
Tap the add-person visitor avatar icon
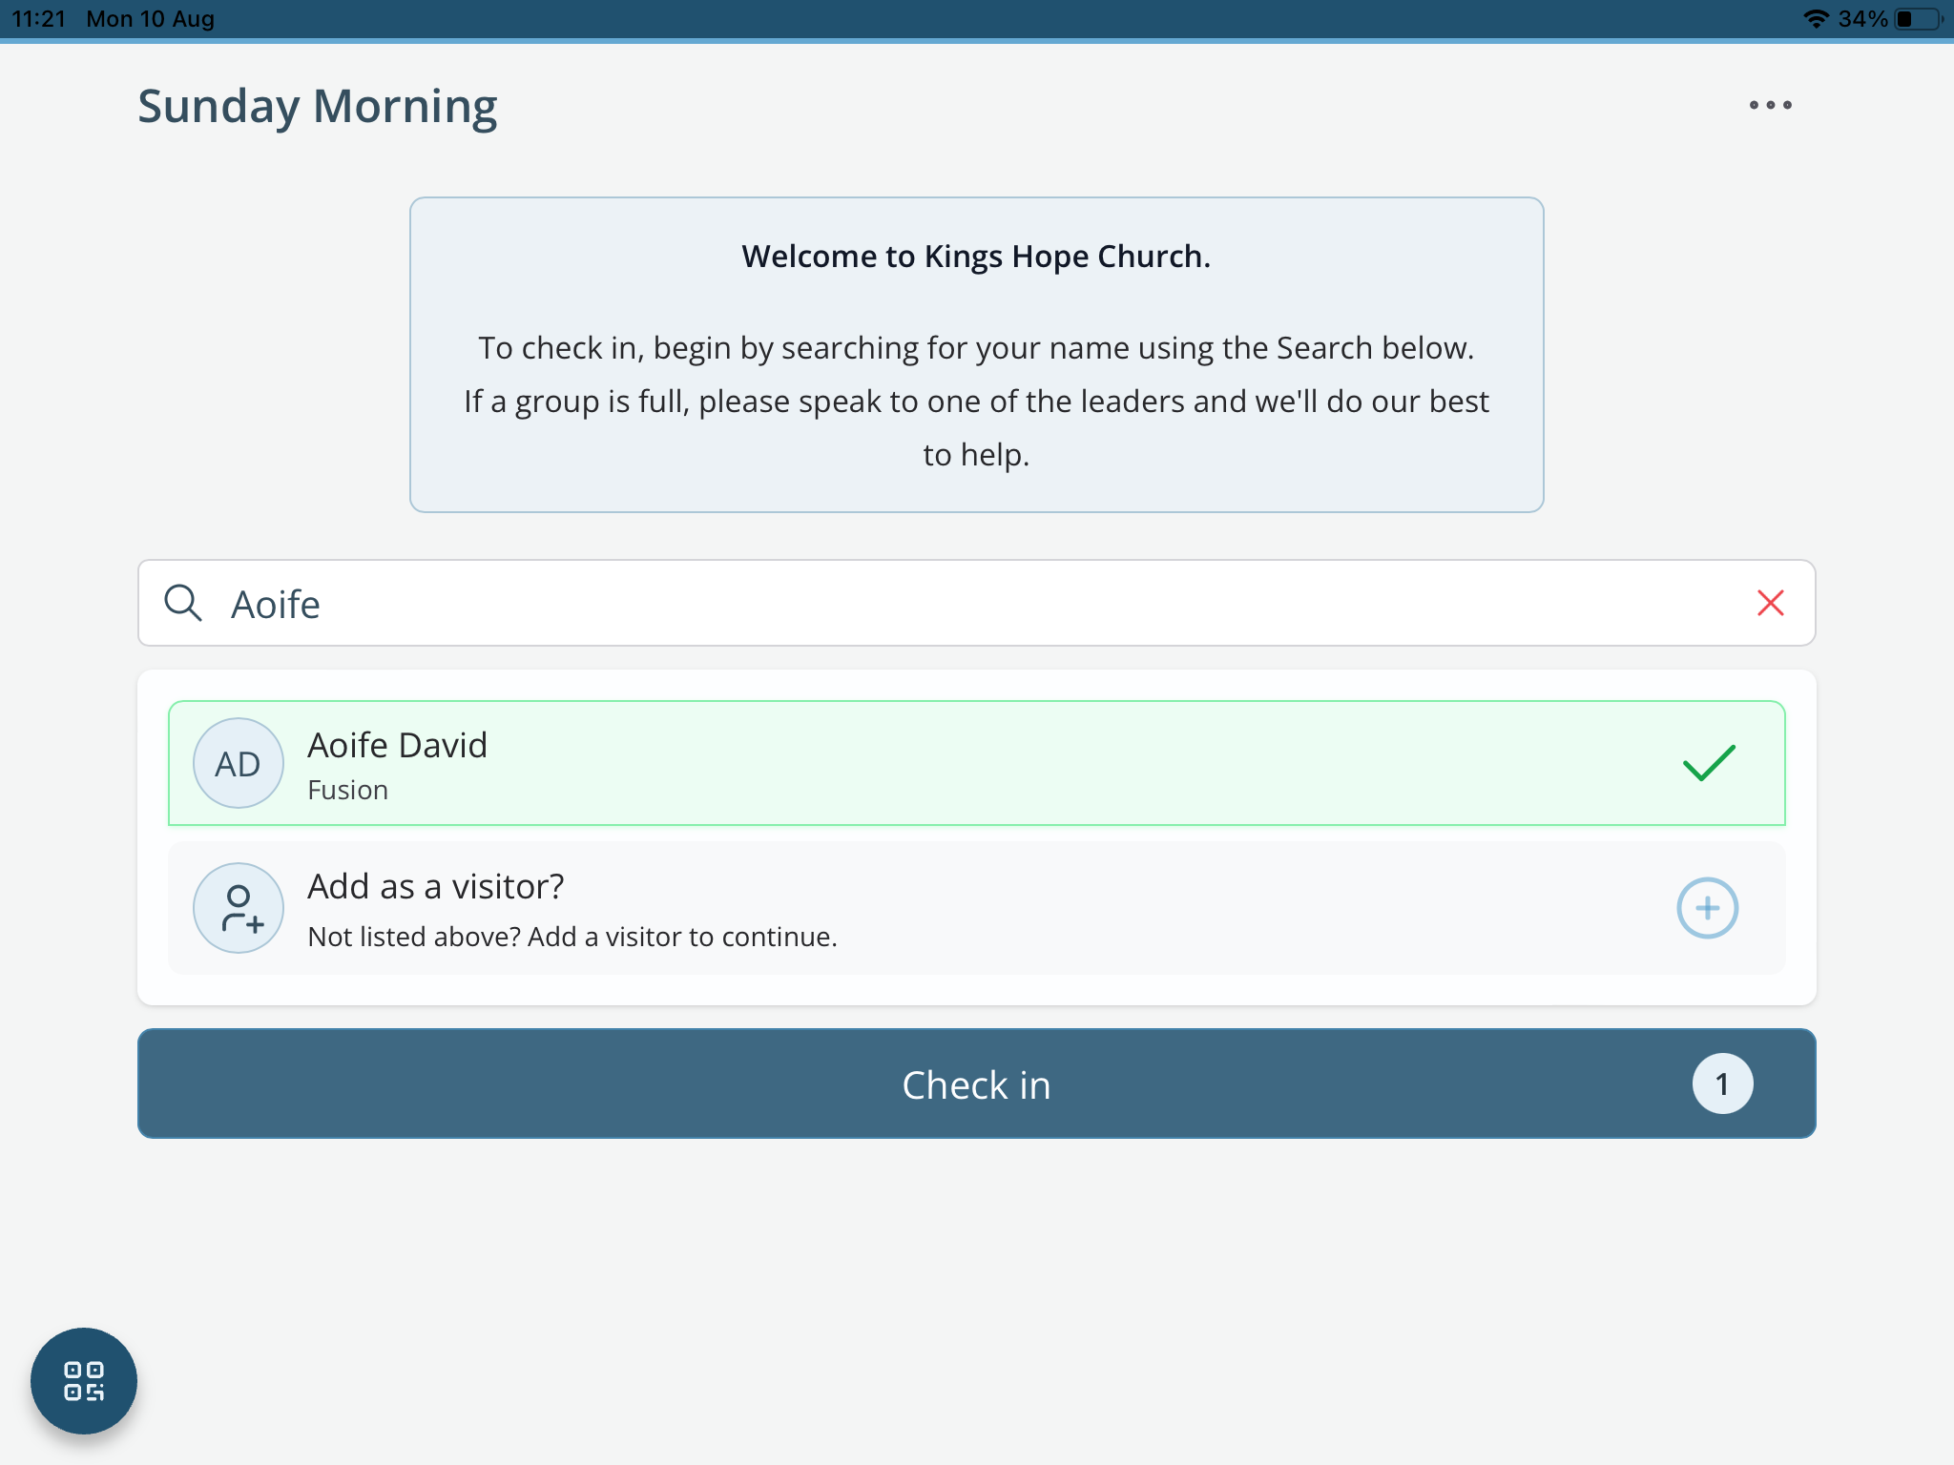click(239, 908)
